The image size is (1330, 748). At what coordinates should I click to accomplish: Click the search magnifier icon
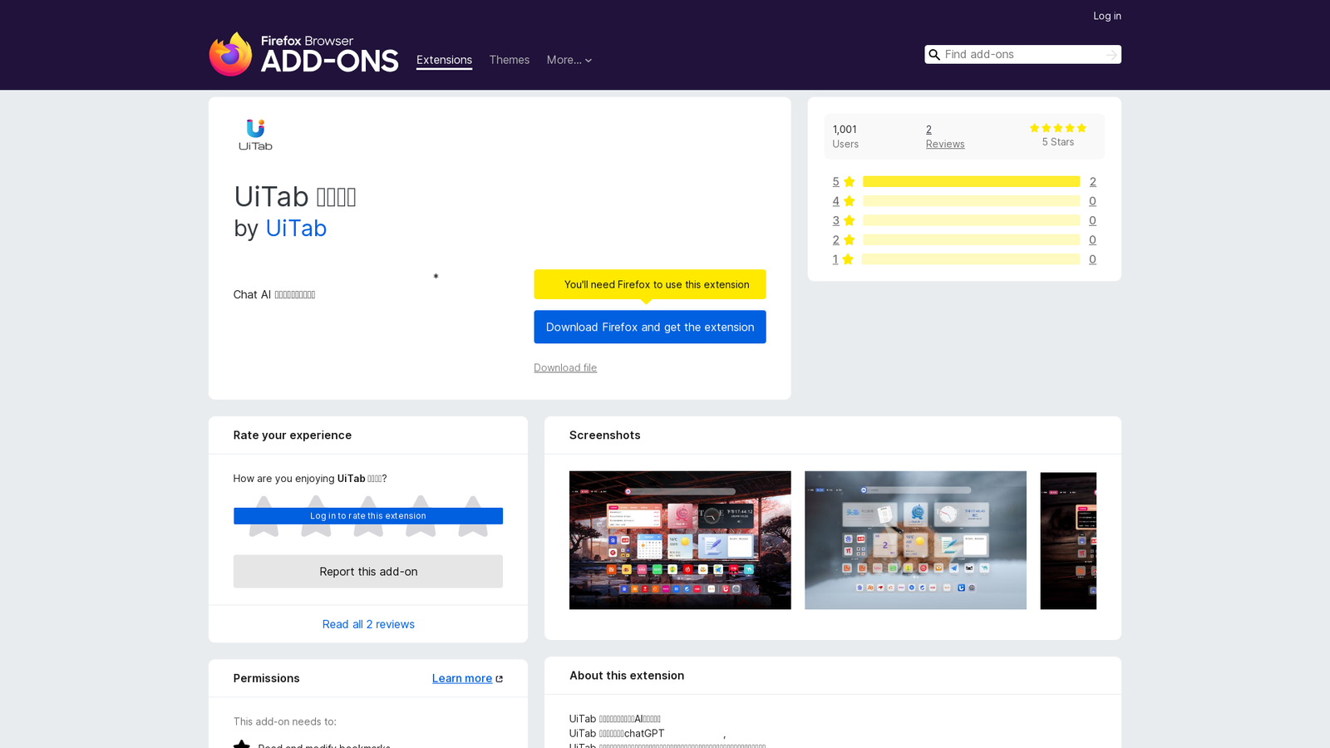coord(934,55)
